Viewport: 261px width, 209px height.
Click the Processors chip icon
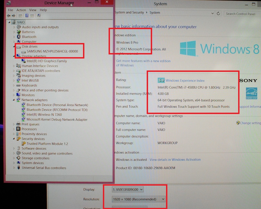click(18, 129)
